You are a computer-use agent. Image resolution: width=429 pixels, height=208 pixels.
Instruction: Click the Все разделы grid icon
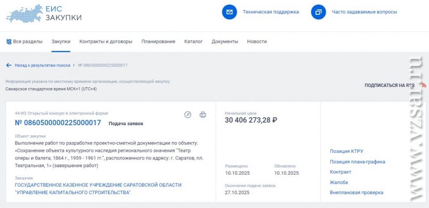[8, 41]
